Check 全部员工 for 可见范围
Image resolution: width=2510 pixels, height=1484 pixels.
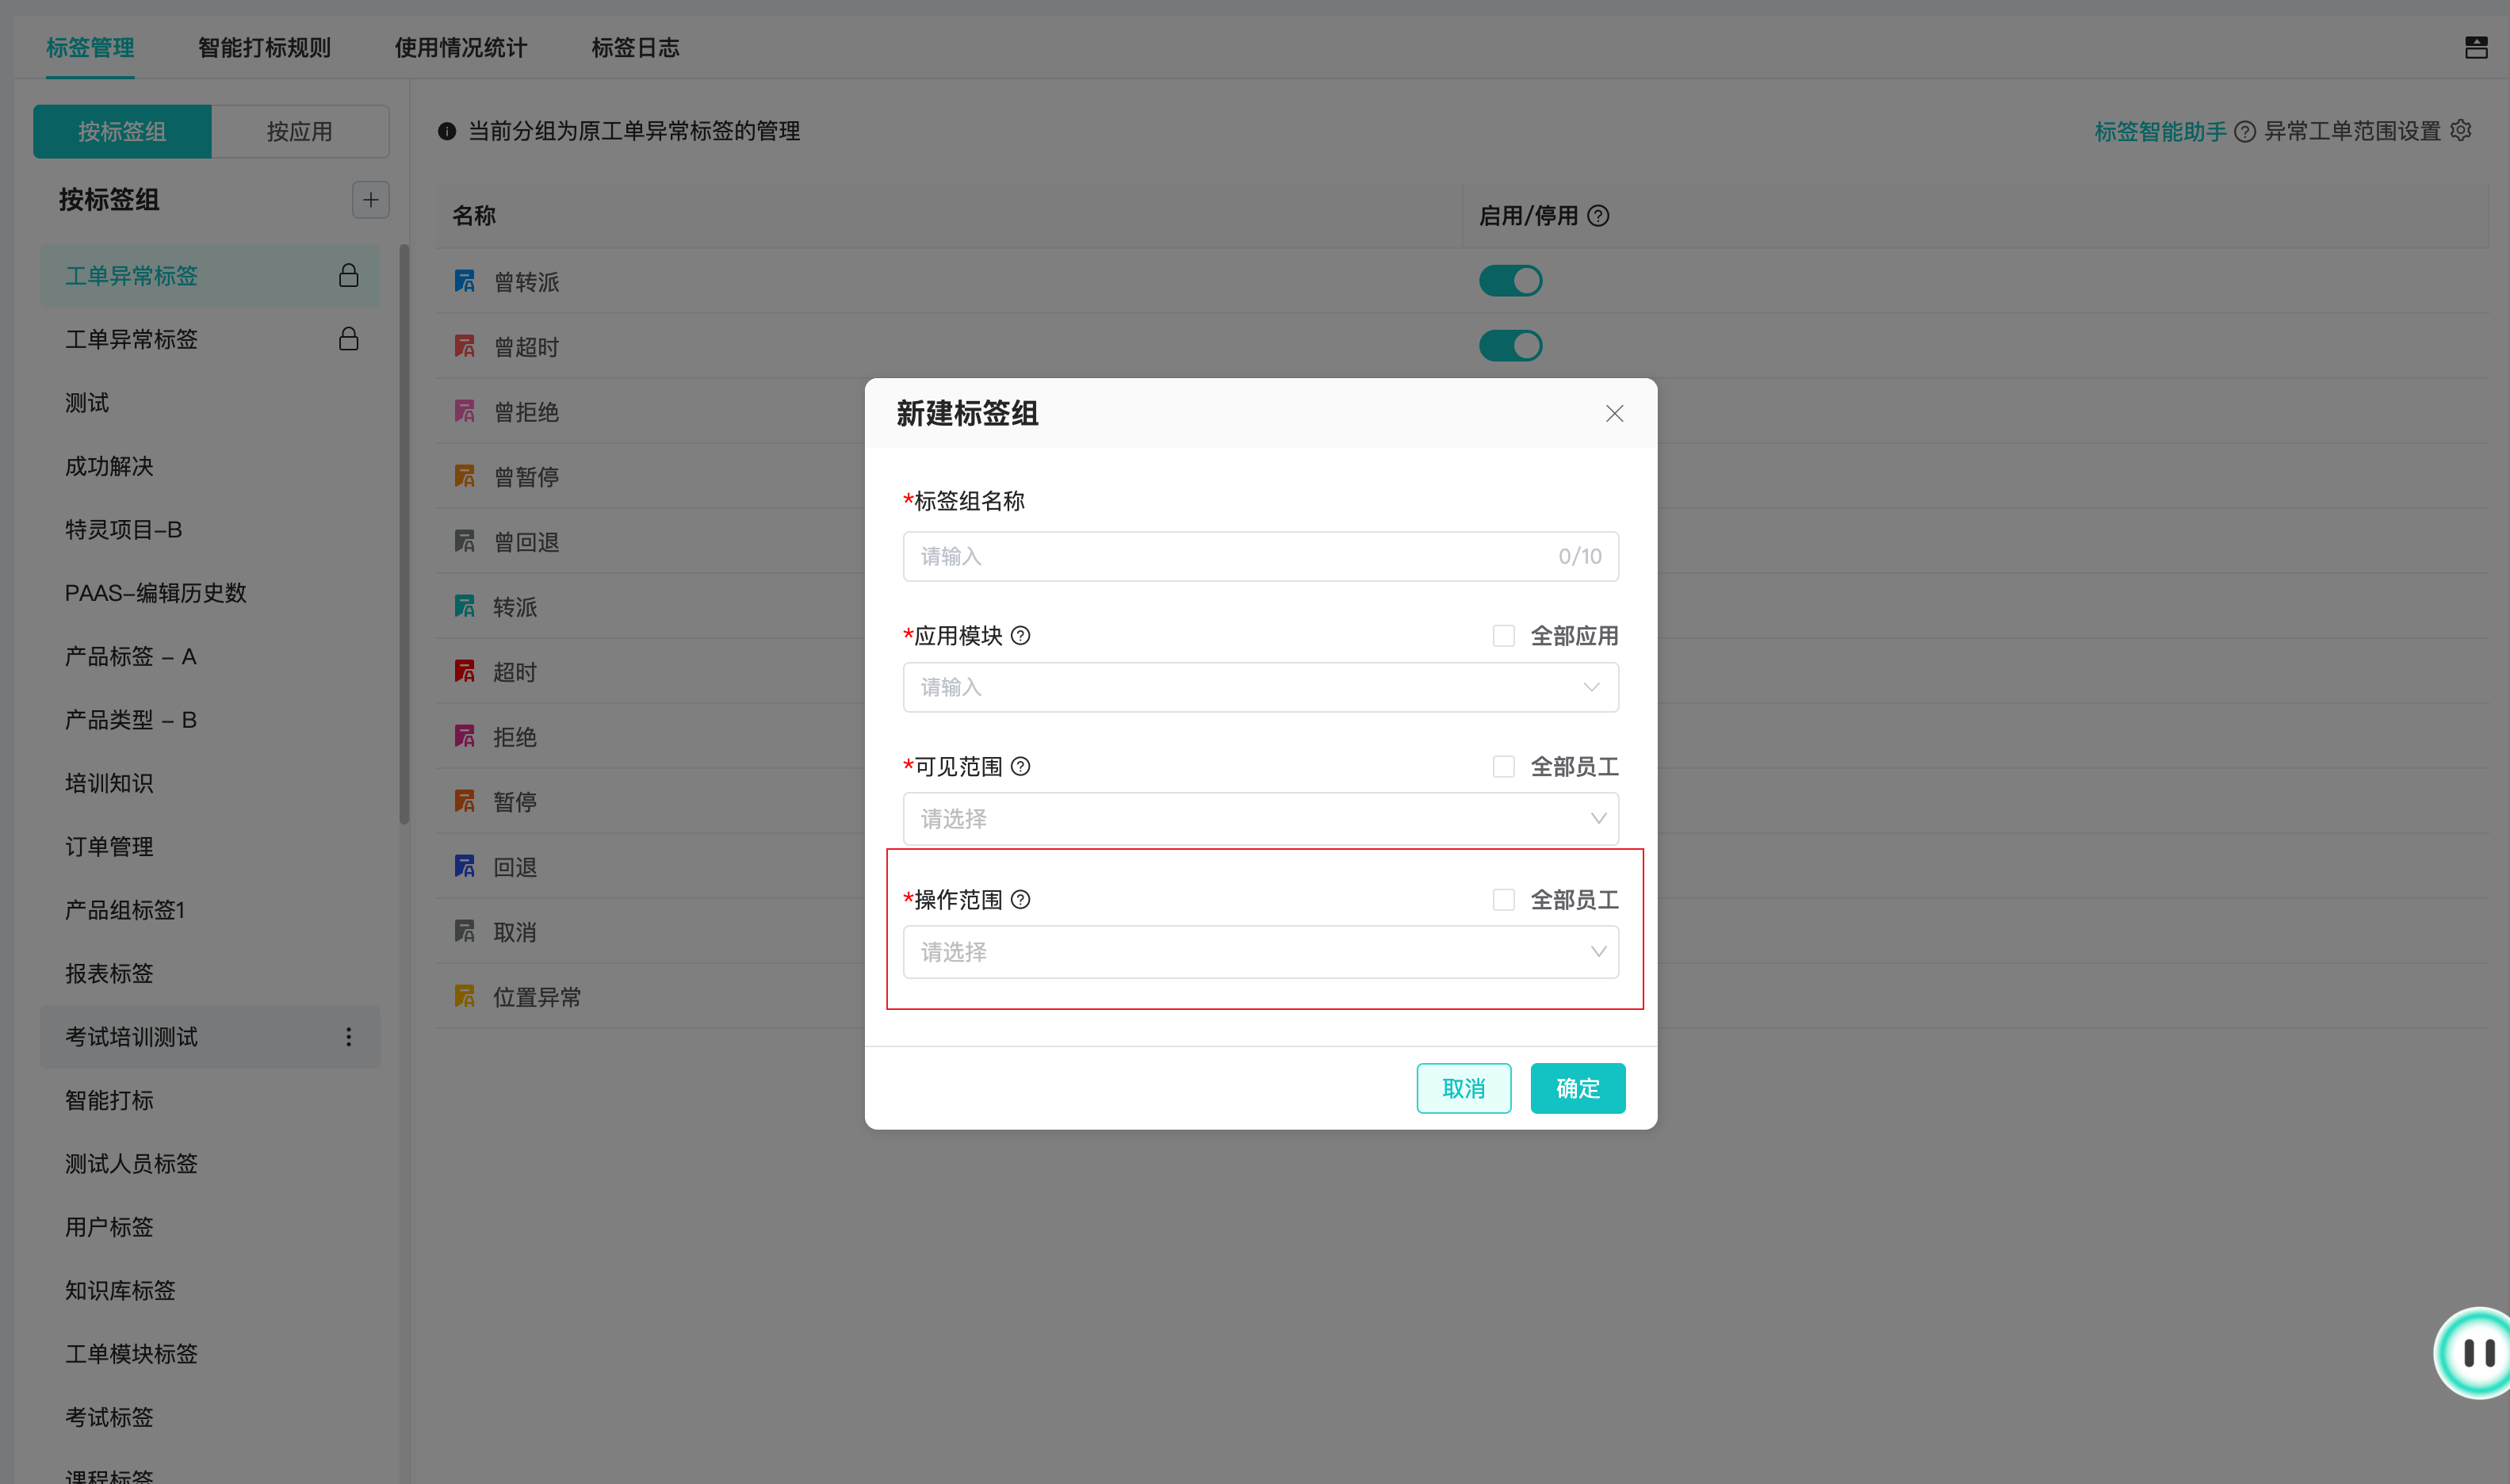[1503, 767]
